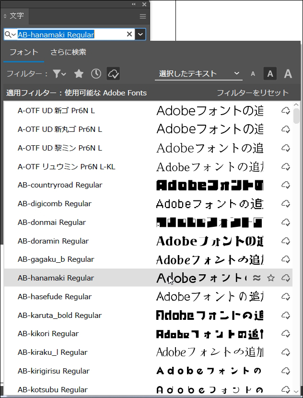303x398 pixels.
Task: Click the font list vertical scrollbar
Action: click(x=297, y=240)
